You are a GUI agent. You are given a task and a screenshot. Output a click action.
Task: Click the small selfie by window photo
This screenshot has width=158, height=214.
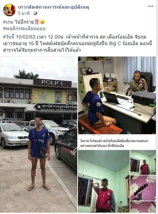pos(143,162)
